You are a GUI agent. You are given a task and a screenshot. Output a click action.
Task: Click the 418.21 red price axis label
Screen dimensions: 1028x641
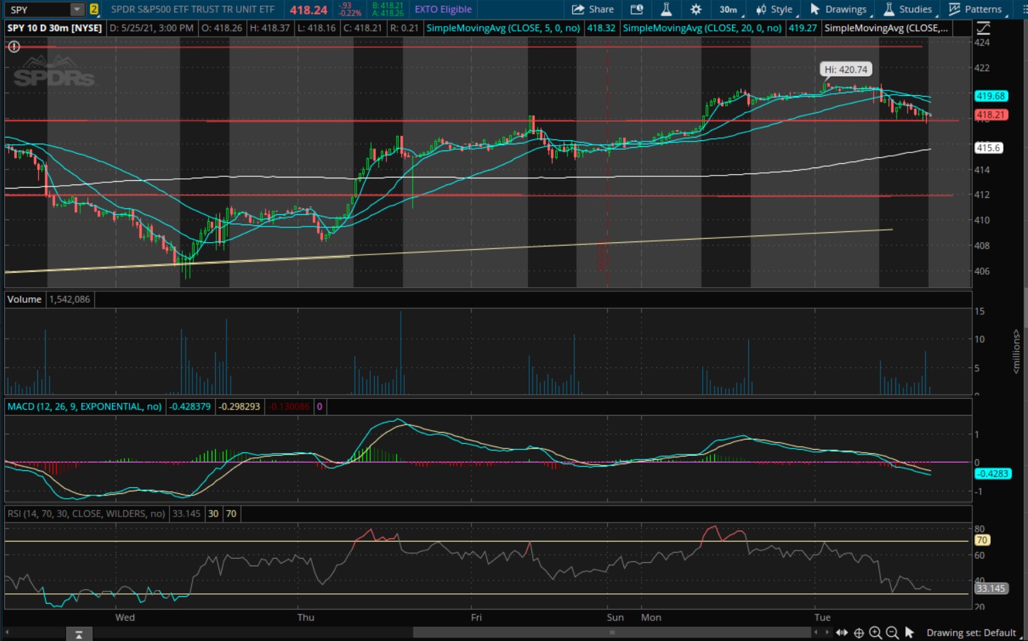(991, 114)
